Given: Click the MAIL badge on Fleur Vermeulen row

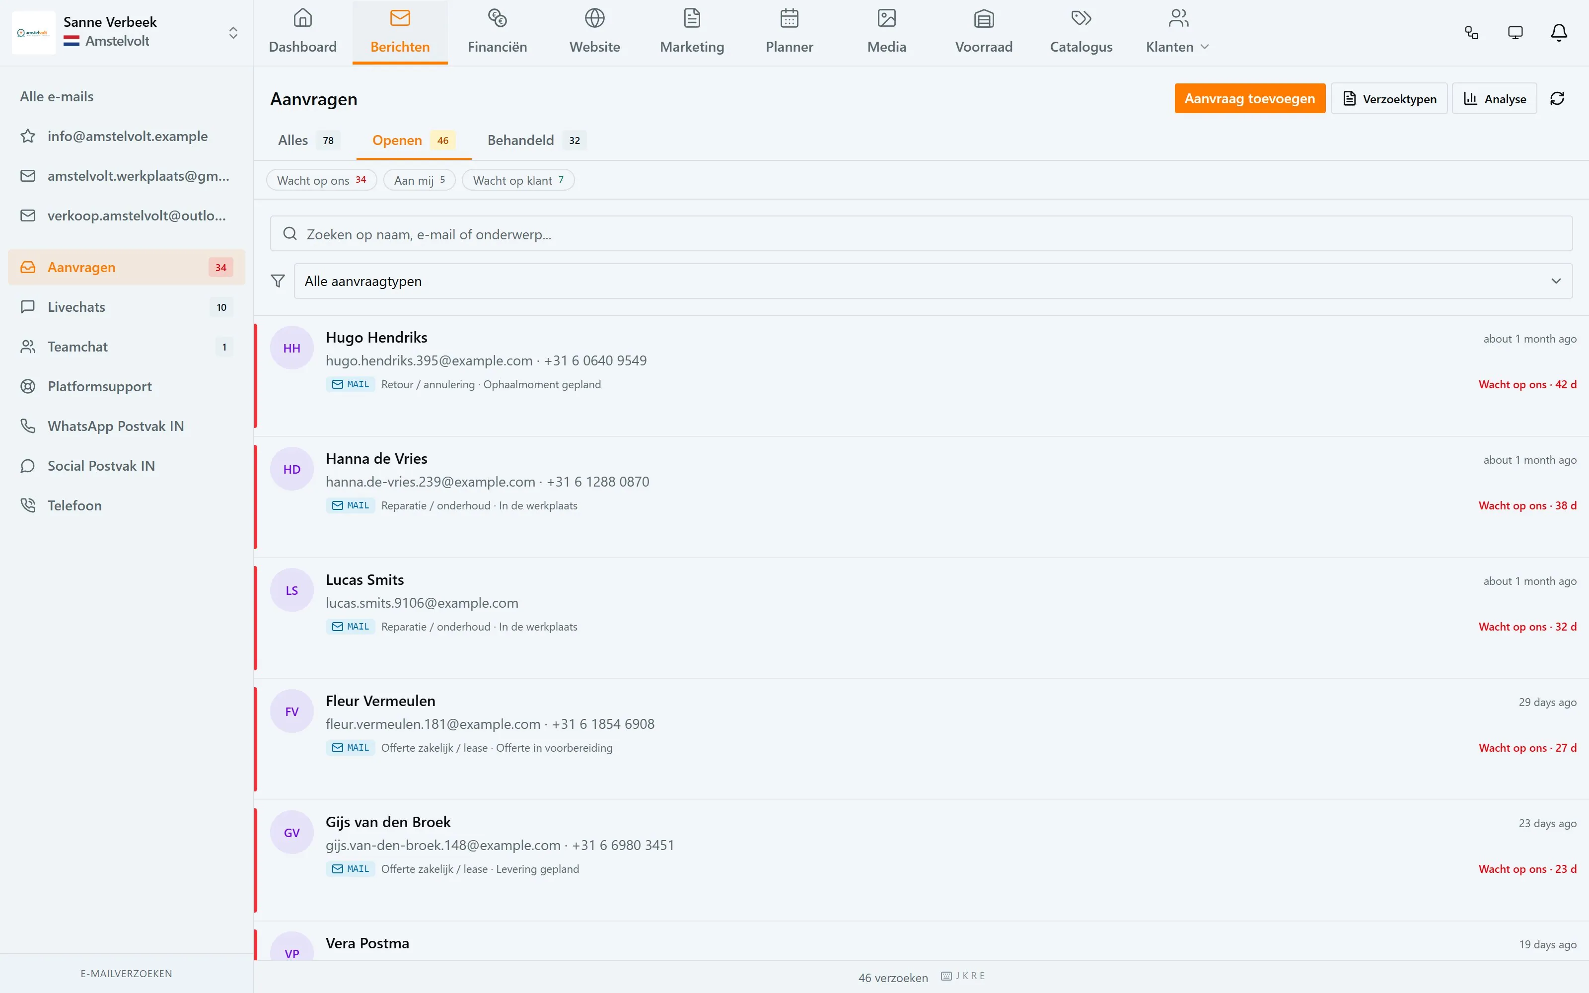Looking at the screenshot, I should 351,748.
